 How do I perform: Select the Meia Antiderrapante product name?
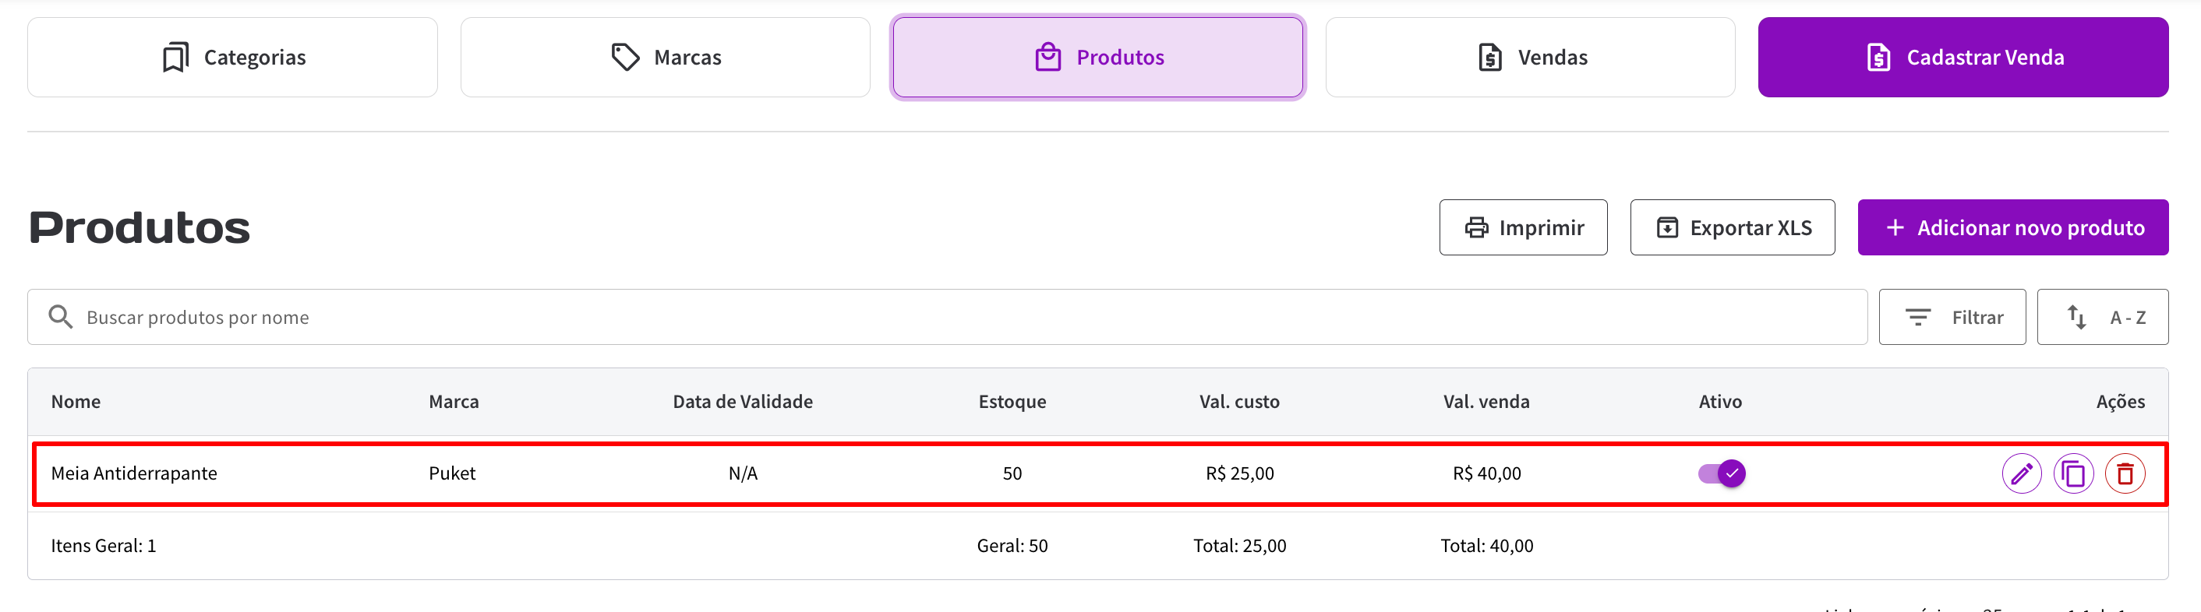[x=134, y=473]
